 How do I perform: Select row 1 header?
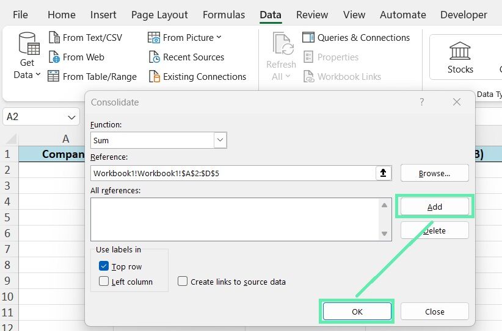coord(9,154)
